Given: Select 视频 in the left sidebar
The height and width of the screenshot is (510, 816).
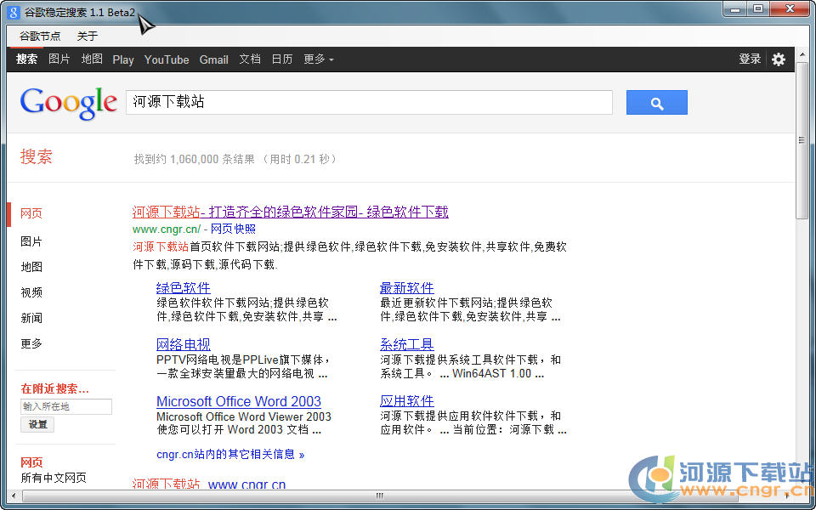Looking at the screenshot, I should click(31, 292).
